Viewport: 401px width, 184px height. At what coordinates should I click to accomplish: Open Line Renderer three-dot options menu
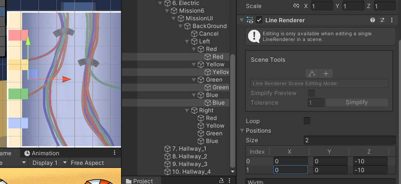[x=391, y=20]
